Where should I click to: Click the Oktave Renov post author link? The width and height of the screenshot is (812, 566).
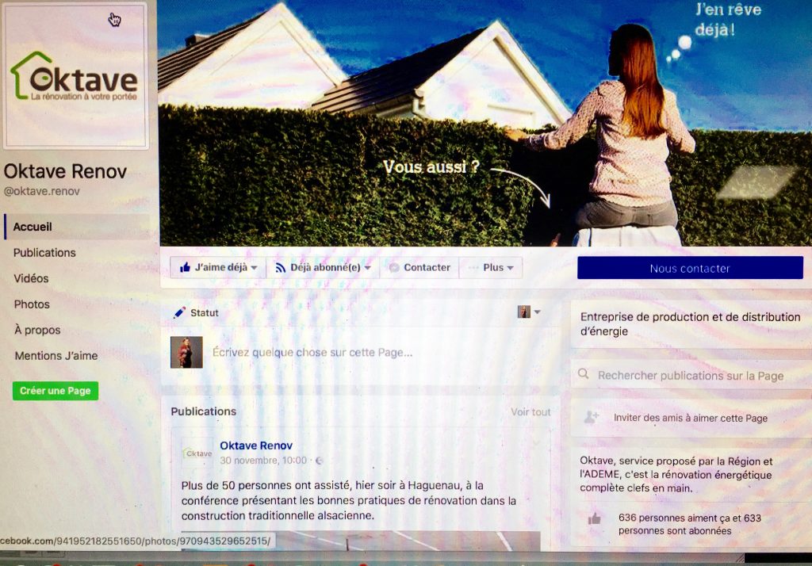[256, 446]
